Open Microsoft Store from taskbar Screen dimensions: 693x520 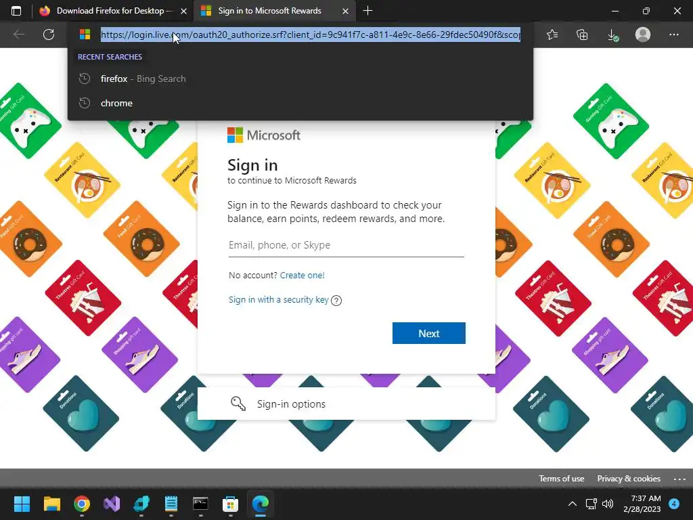pos(230,504)
